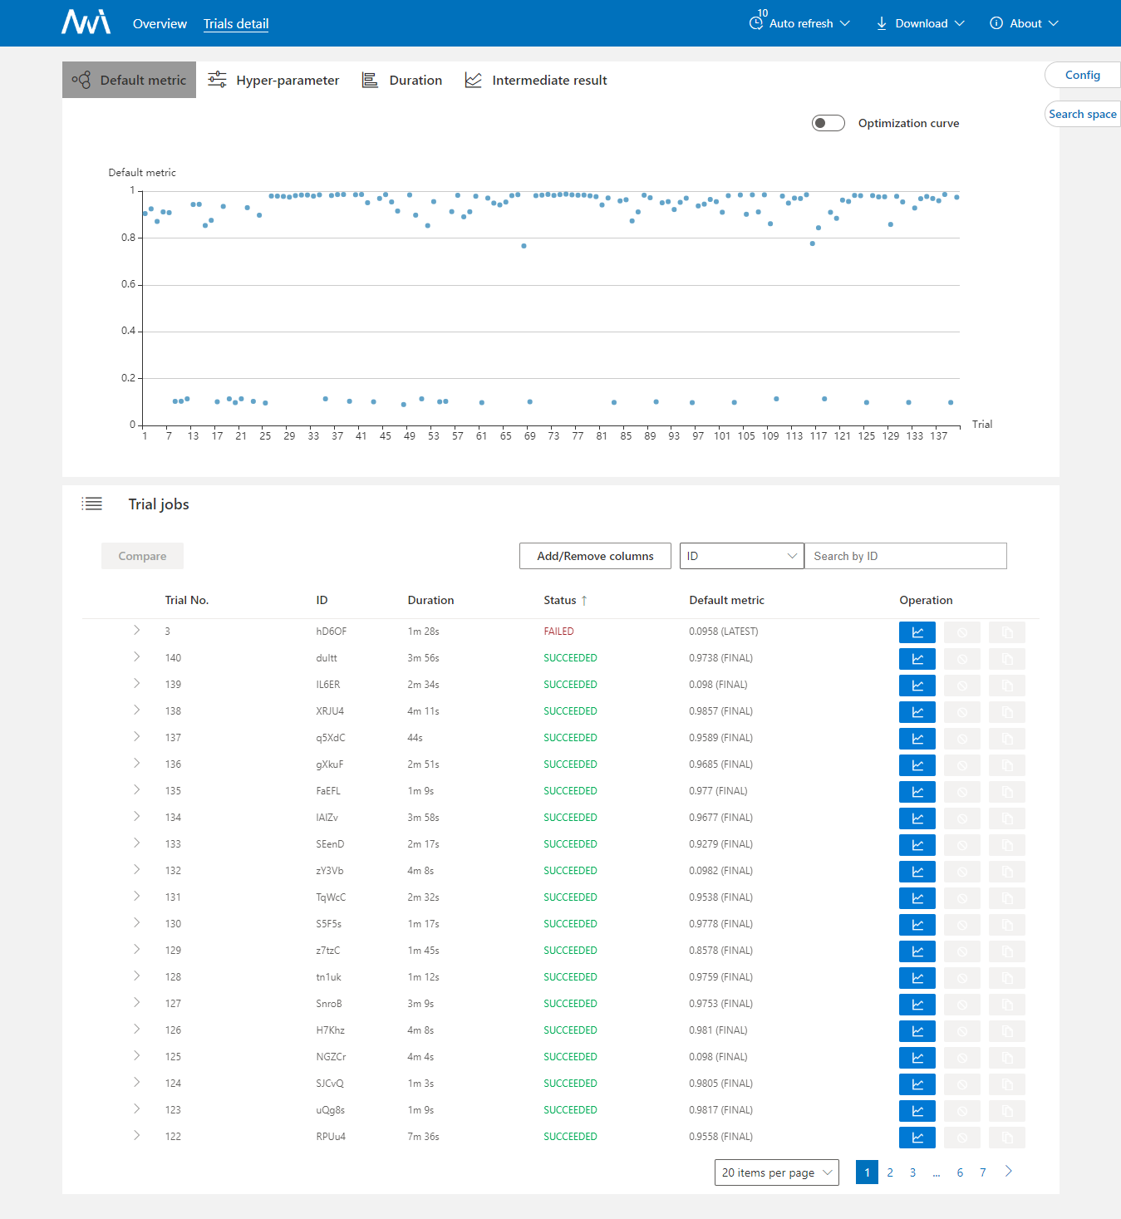Click the Default metric view icon
Screen dimensions: 1121x1219
(x=81, y=79)
